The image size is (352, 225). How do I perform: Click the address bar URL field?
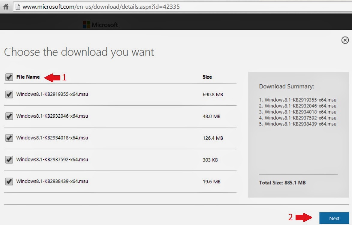coord(182,7)
